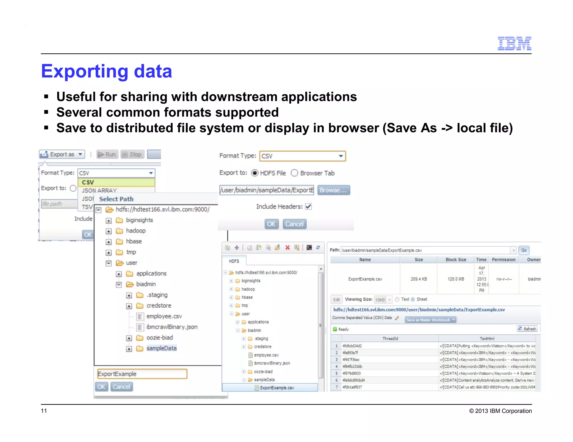The image size is (573, 442).
Task: Click the Name column header
Action: click(365, 260)
